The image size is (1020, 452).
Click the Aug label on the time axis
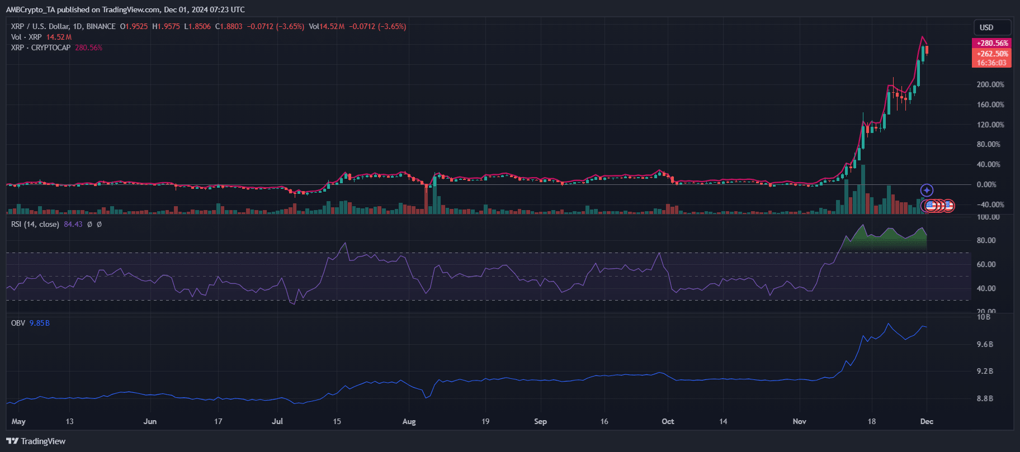point(409,421)
